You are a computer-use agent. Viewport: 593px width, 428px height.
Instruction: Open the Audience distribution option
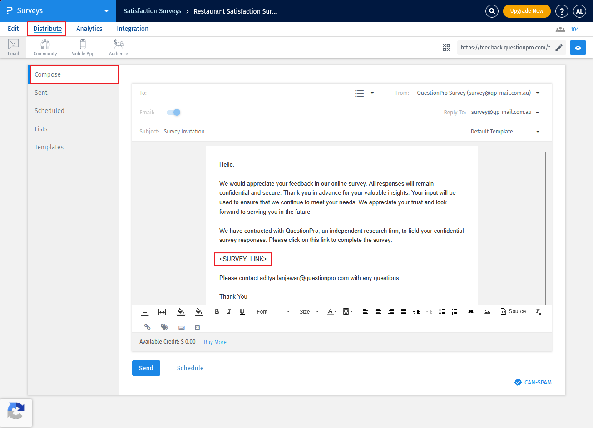tap(118, 47)
